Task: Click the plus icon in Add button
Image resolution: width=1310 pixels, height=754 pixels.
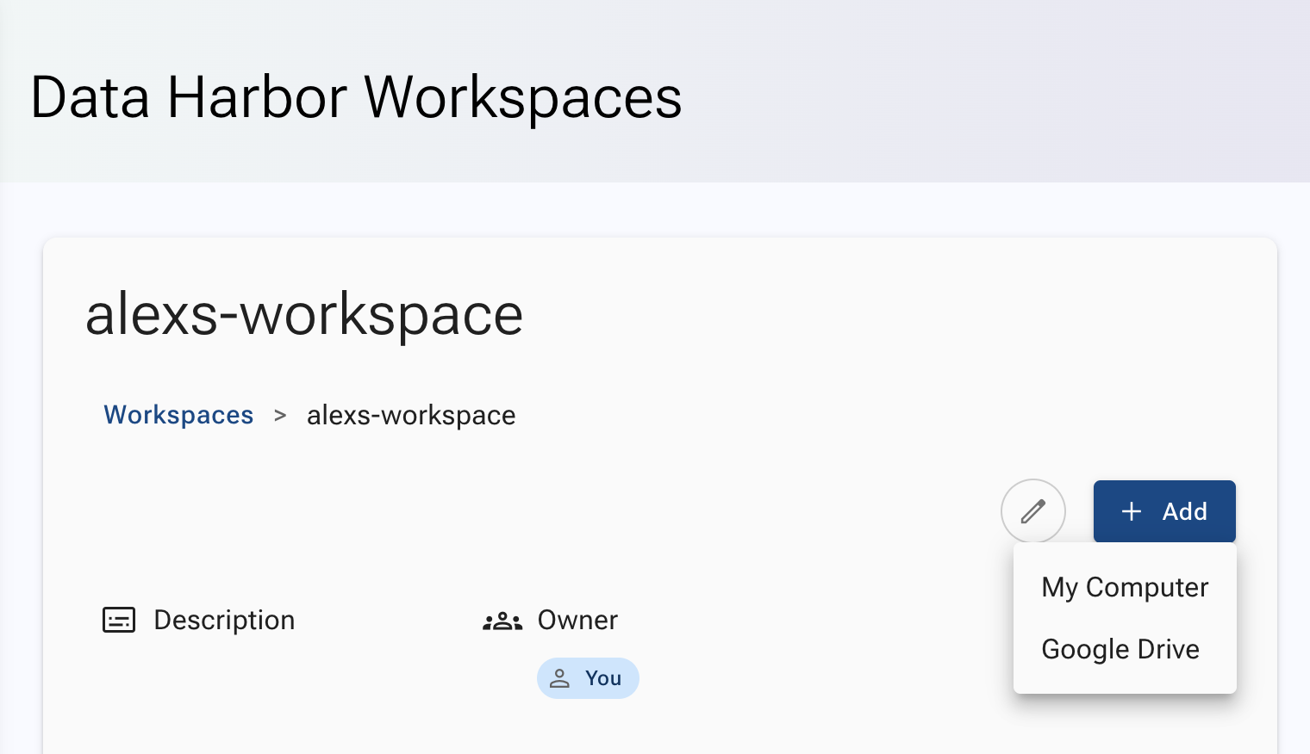Action: [x=1132, y=511]
